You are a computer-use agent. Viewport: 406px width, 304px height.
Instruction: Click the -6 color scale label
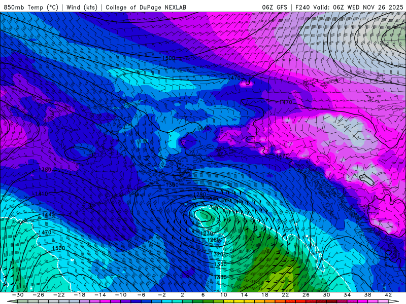click(x=141, y=295)
